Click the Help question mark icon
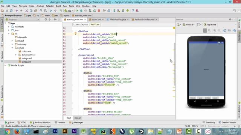The height and width of the screenshot is (135, 241). 133,10
